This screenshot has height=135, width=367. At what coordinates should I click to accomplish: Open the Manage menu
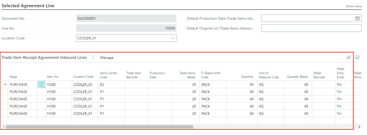click(107, 58)
